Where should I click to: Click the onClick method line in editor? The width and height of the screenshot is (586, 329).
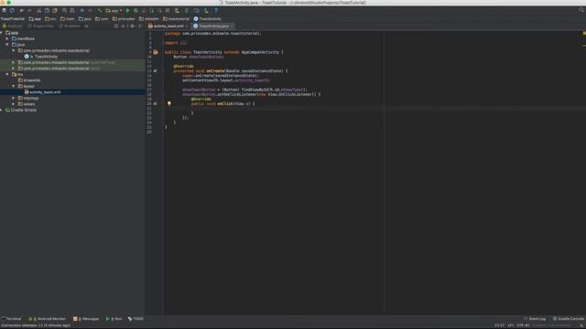pos(222,103)
